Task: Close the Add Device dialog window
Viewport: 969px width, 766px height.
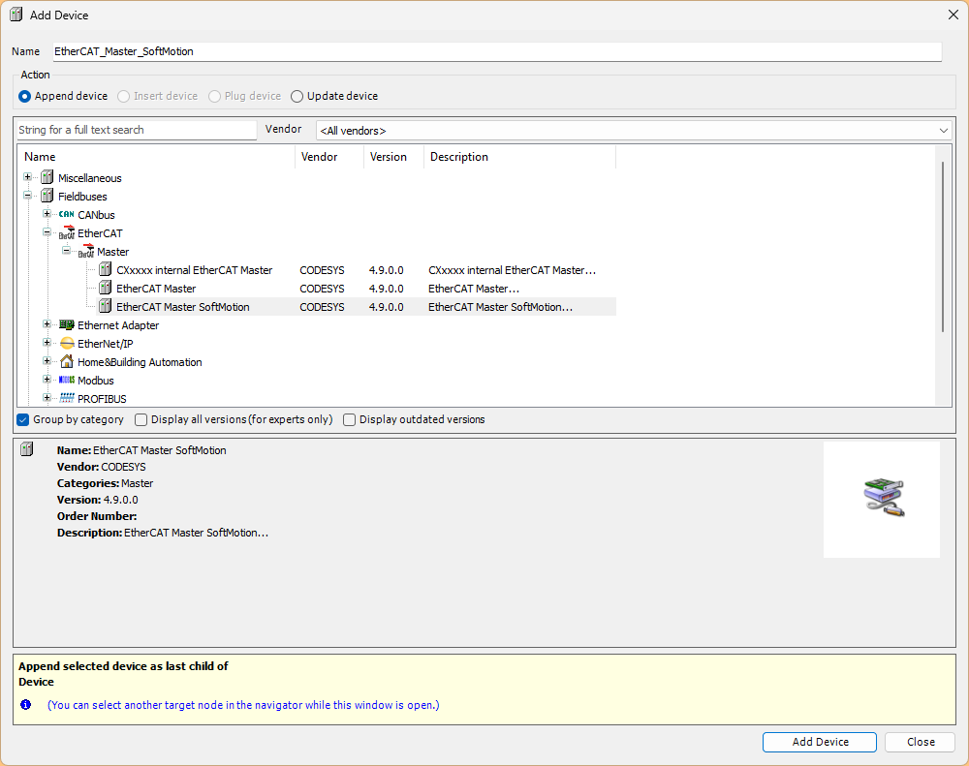Action: point(953,15)
